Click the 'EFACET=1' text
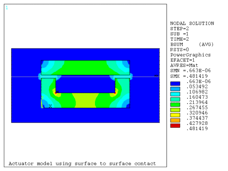Screen dimensions: 228x171 click(182, 60)
